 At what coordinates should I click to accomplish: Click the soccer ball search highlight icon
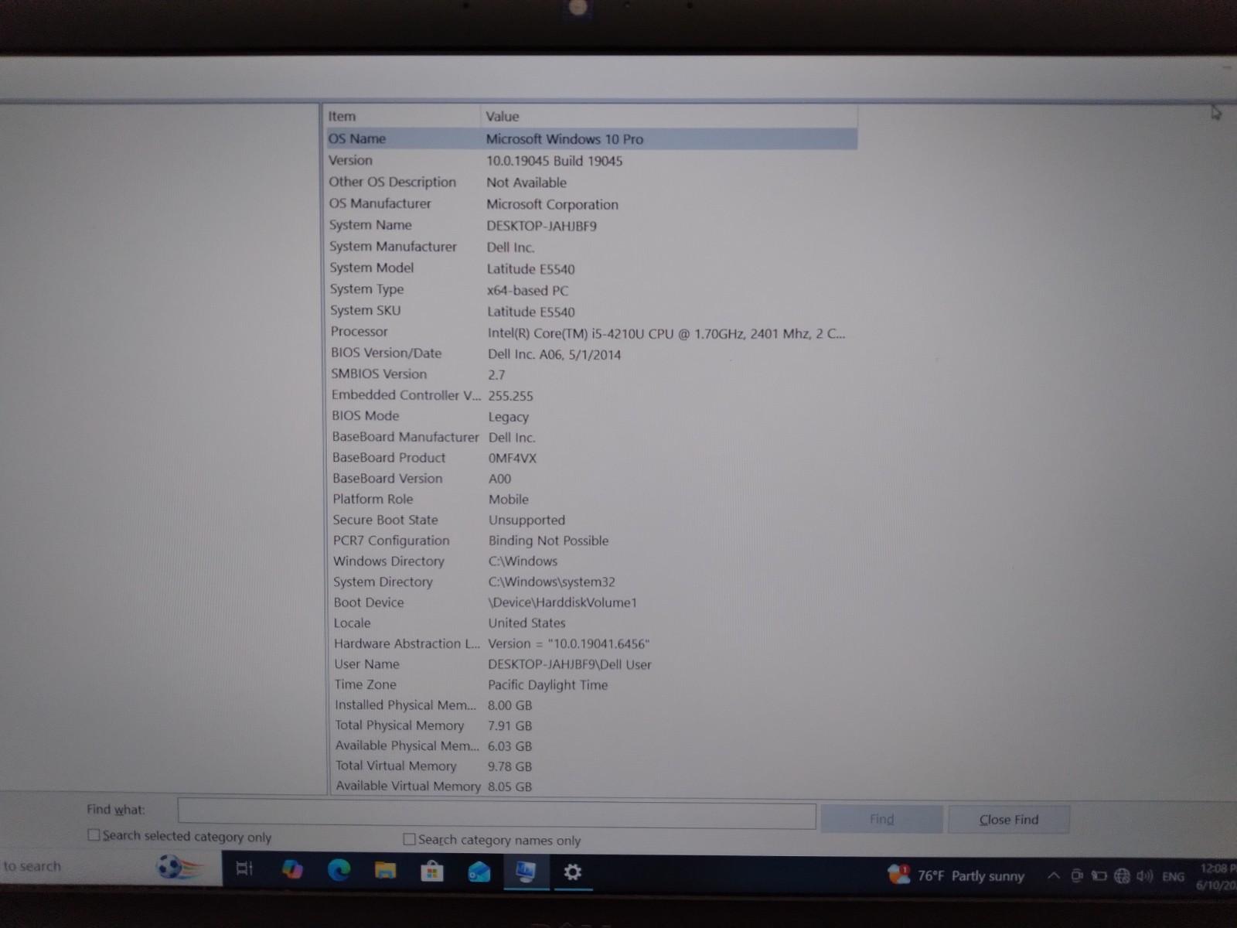click(x=178, y=867)
